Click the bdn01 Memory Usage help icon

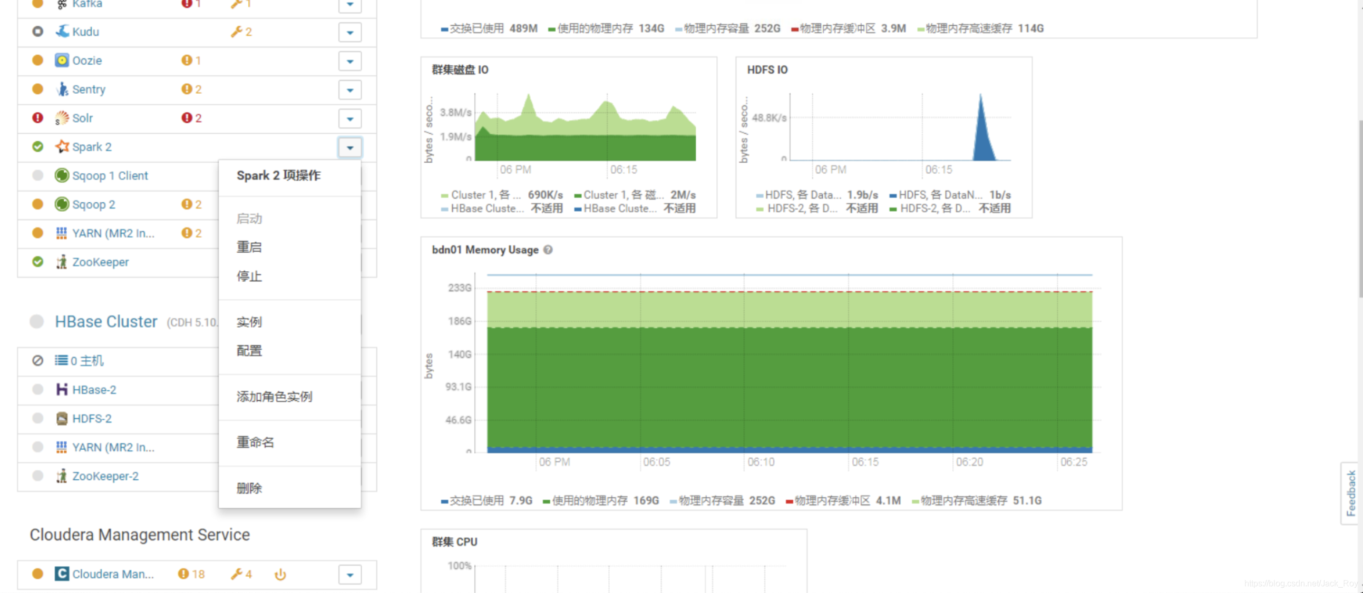548,250
